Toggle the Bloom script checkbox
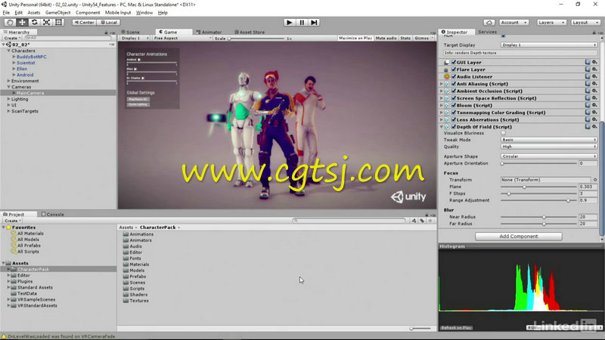605x340 pixels. click(x=454, y=105)
